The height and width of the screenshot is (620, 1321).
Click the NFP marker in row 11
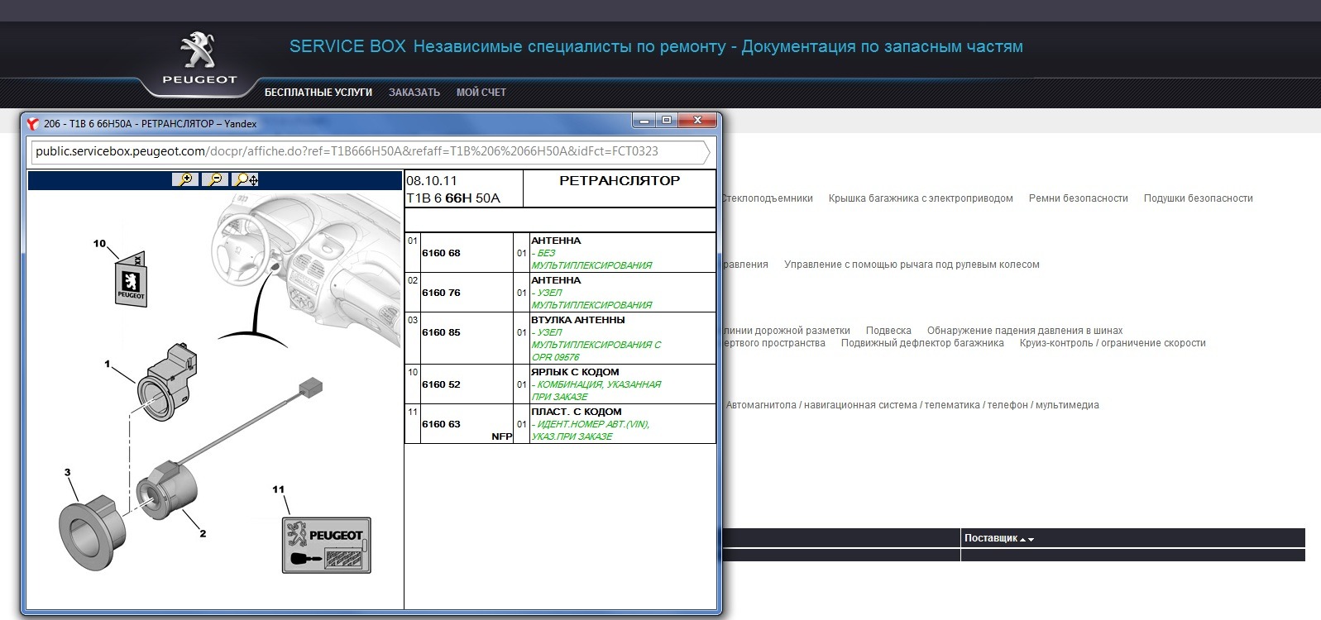[x=502, y=436]
